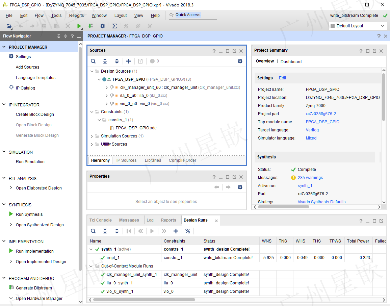Click the Design Runs horizontal scrollbar
This screenshot has height=306, width=390.
point(144,300)
